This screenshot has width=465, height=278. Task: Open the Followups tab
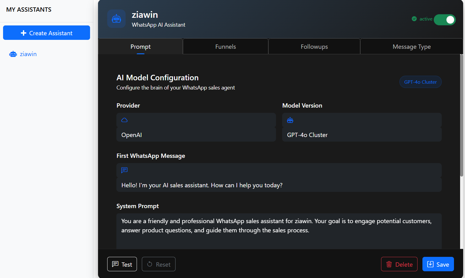tap(314, 47)
